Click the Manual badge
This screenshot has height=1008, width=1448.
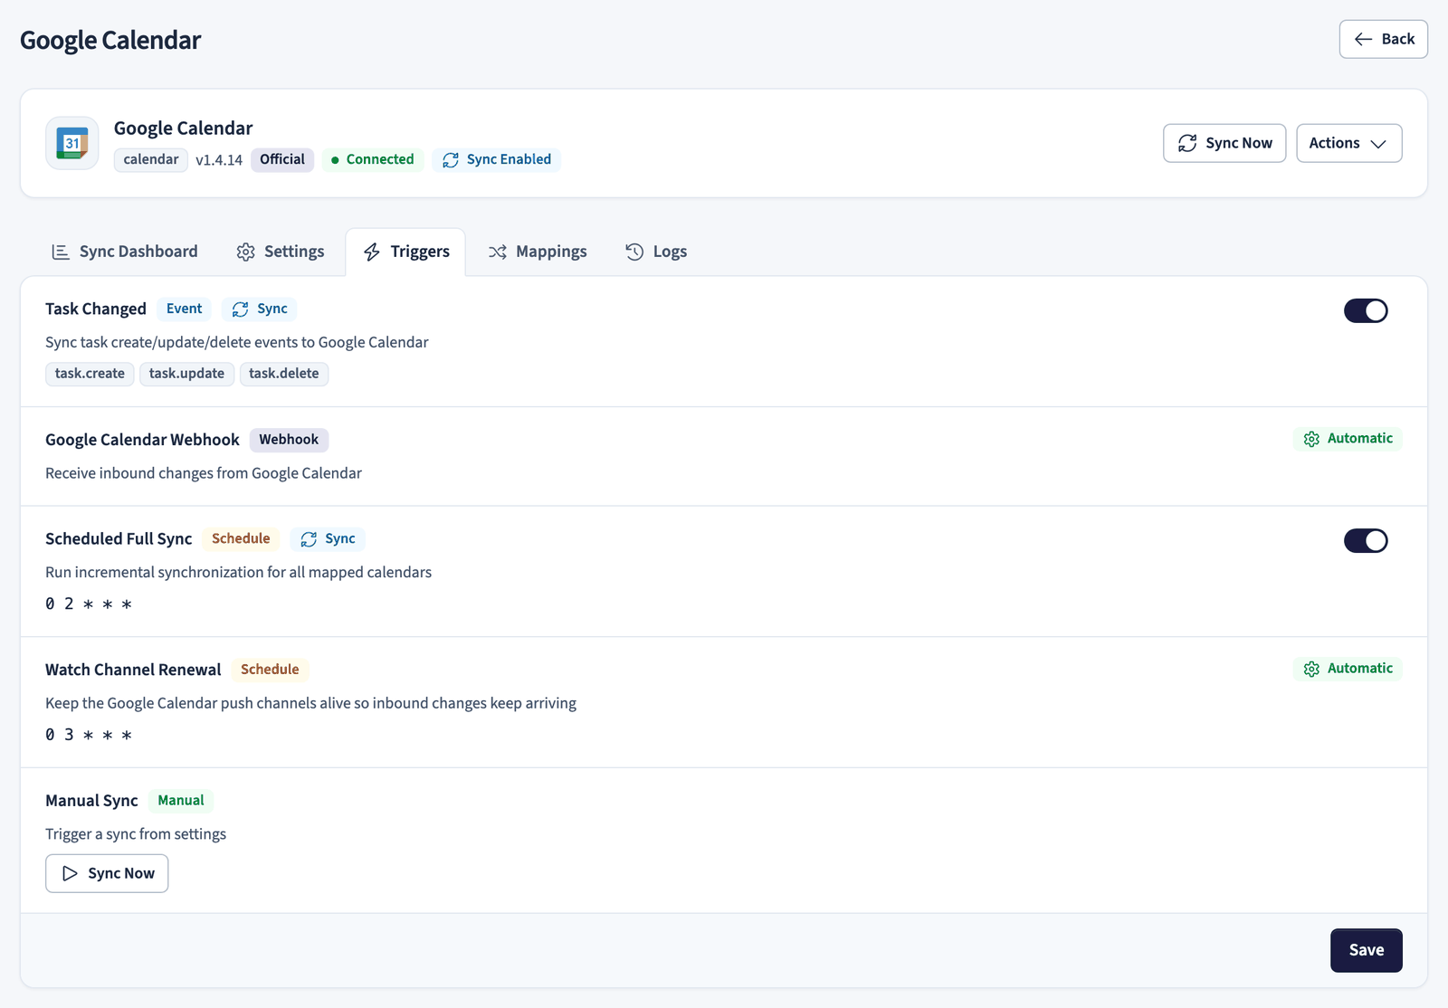click(181, 801)
